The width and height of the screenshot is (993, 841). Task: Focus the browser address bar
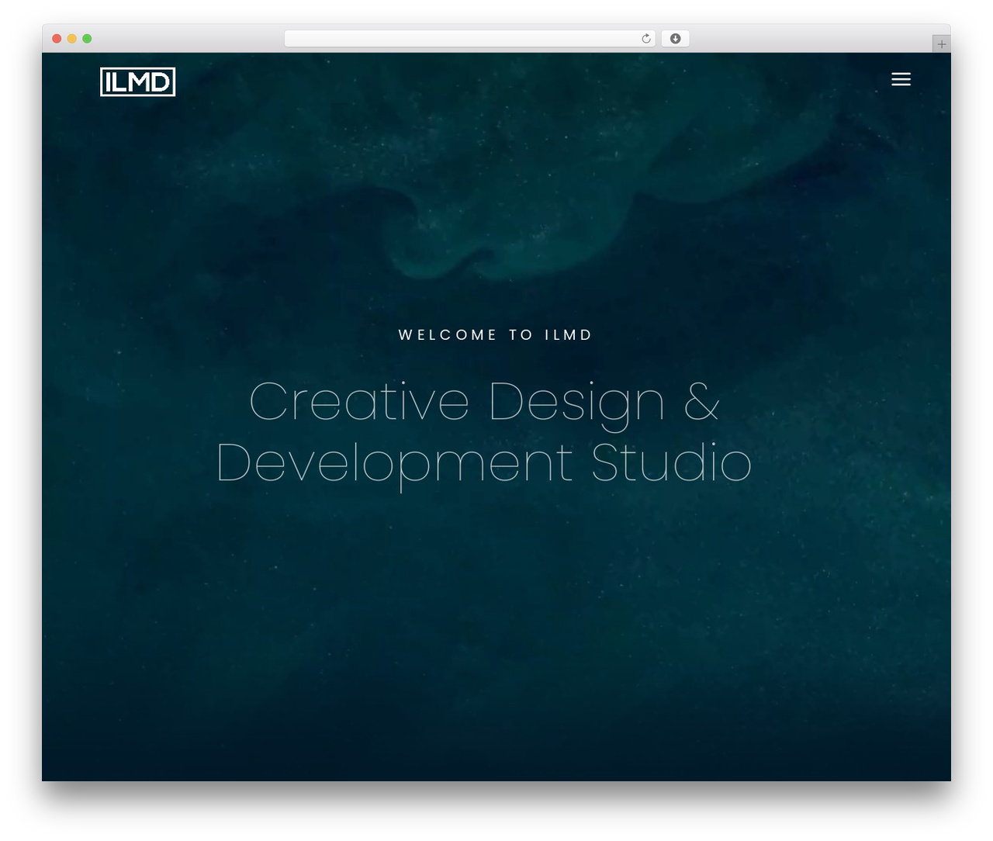point(469,39)
